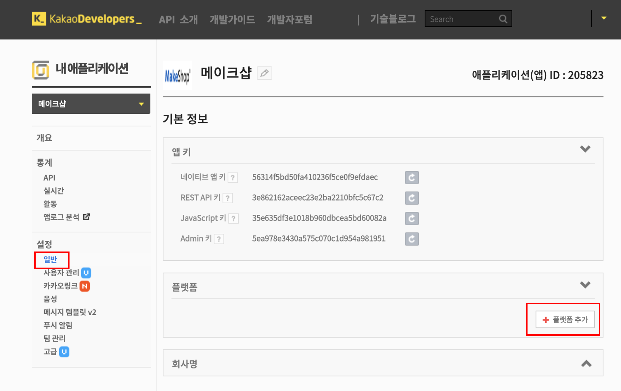Viewport: 621px width, 391px height.
Task: Click the MakeShop app logo thumbnail
Action: click(x=178, y=75)
